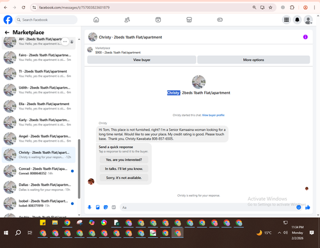Open the purple conversation information icon
Image resolution: width=320 pixels, height=248 pixels.
(x=305, y=37)
